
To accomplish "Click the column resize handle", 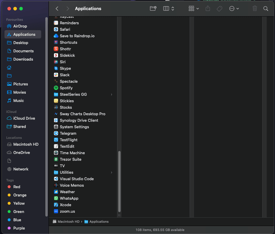I will pos(119,215).
